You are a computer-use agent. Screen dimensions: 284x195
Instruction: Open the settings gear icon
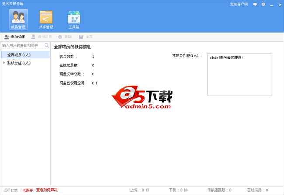click(263, 4)
